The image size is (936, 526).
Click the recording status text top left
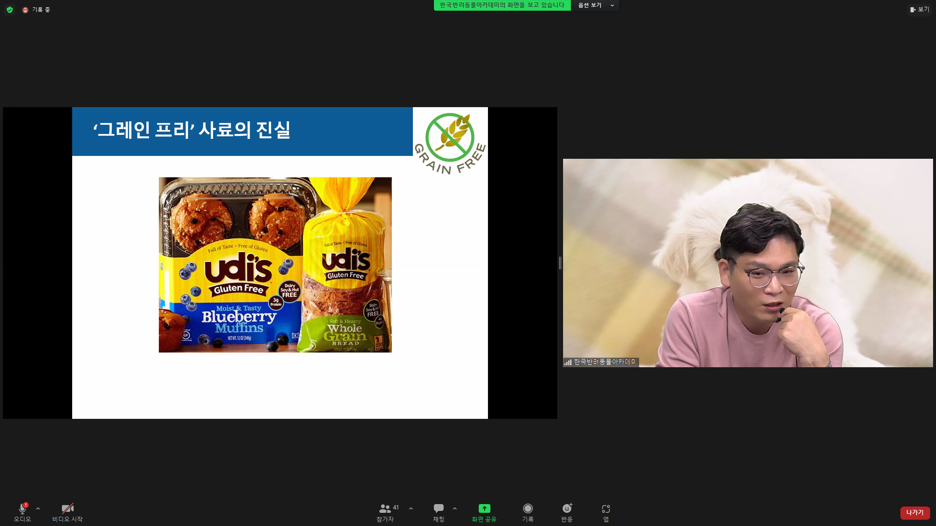[41, 10]
